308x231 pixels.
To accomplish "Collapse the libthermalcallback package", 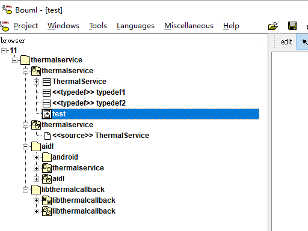I will [25, 190].
